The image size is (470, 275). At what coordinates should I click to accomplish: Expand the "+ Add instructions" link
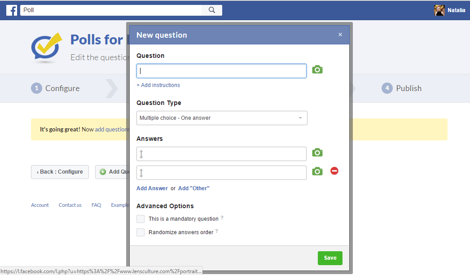coord(158,85)
